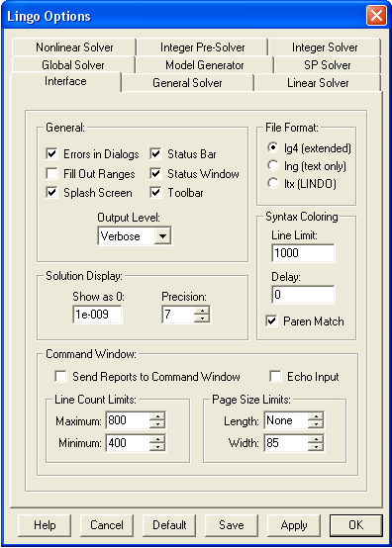Enable Send Reports to Command Window
Image resolution: width=392 pixels, height=548 pixels.
[60, 377]
